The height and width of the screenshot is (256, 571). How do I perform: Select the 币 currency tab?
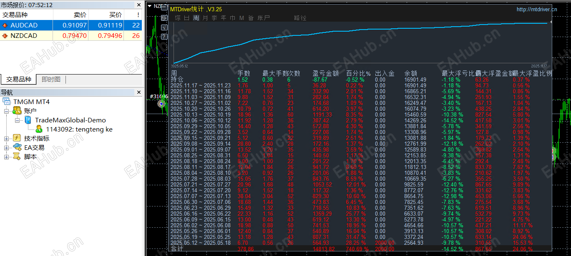tap(233, 18)
